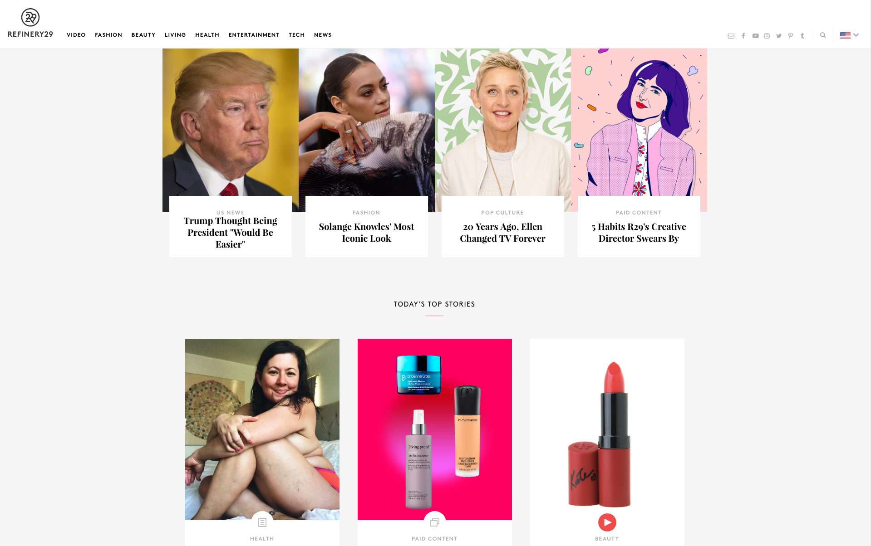Screen dimensions: 871x546
Task: Open site search magnifier icon
Action: 823,35
